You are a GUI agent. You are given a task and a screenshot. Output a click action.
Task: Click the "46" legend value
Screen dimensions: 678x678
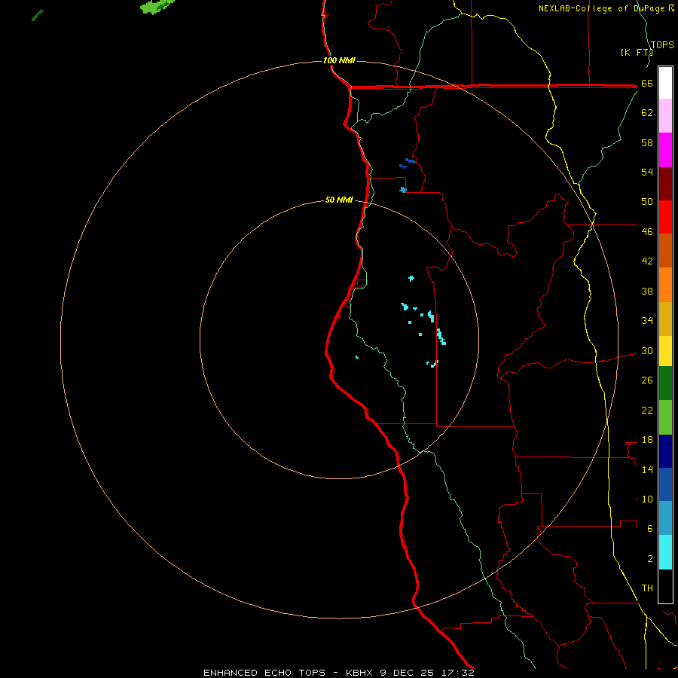click(x=647, y=232)
